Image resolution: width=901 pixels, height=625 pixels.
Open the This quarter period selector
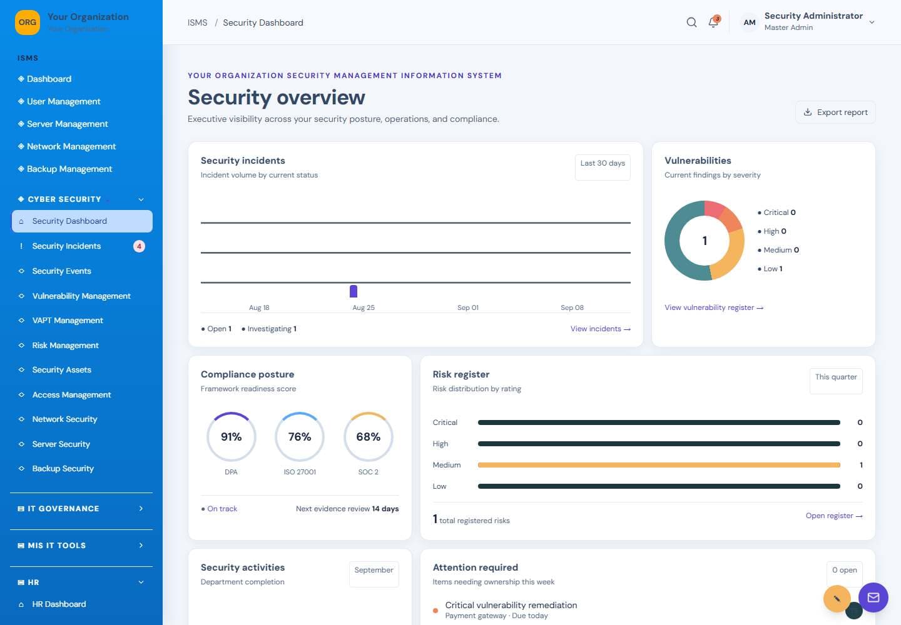click(836, 381)
